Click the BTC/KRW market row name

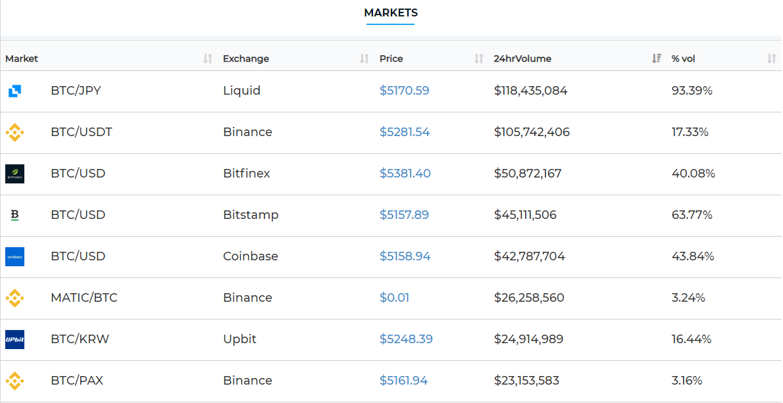click(x=80, y=339)
